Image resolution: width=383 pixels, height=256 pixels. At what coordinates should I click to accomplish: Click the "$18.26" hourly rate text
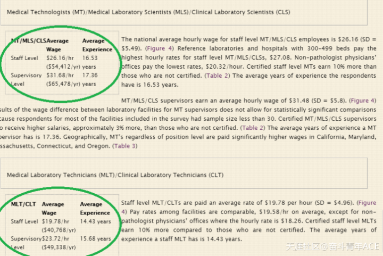(x=292, y=221)
